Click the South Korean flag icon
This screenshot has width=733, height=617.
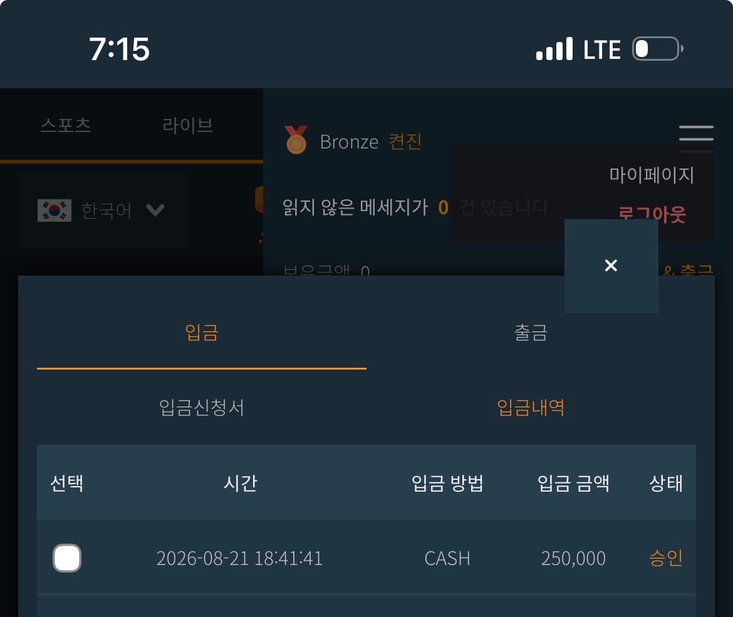coord(55,210)
